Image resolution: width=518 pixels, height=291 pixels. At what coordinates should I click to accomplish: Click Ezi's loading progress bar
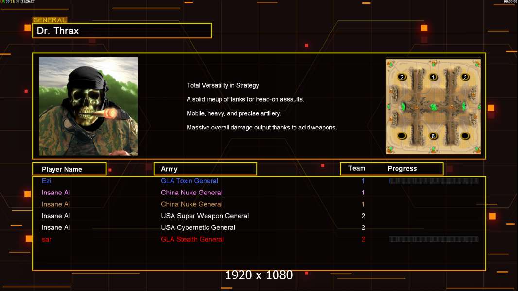pyautogui.click(x=433, y=180)
